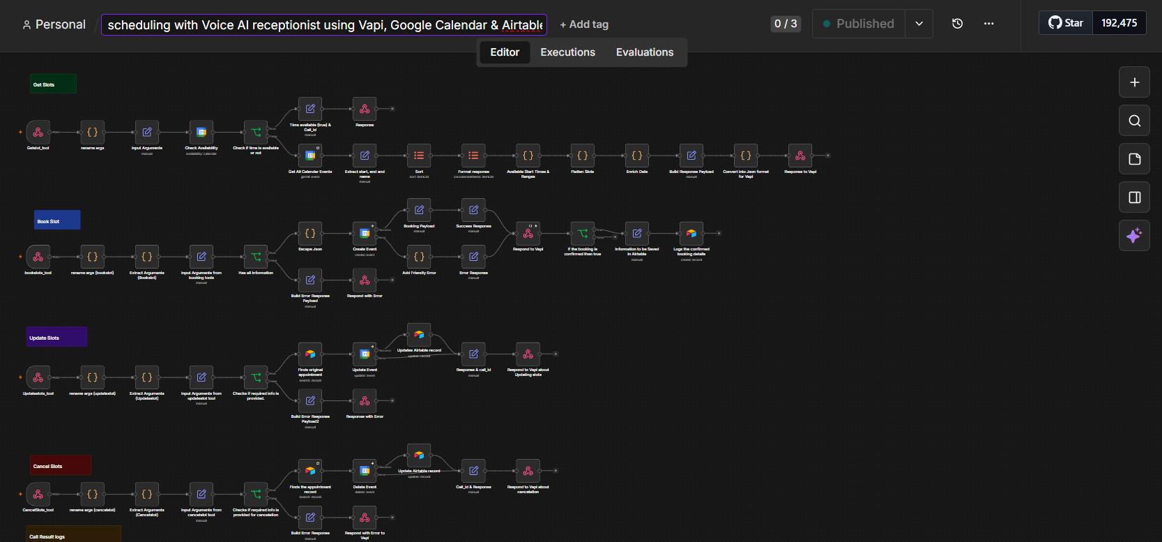This screenshot has height=542, width=1162.
Task: Open the Getslot_tool webhook node
Action: [x=38, y=132]
